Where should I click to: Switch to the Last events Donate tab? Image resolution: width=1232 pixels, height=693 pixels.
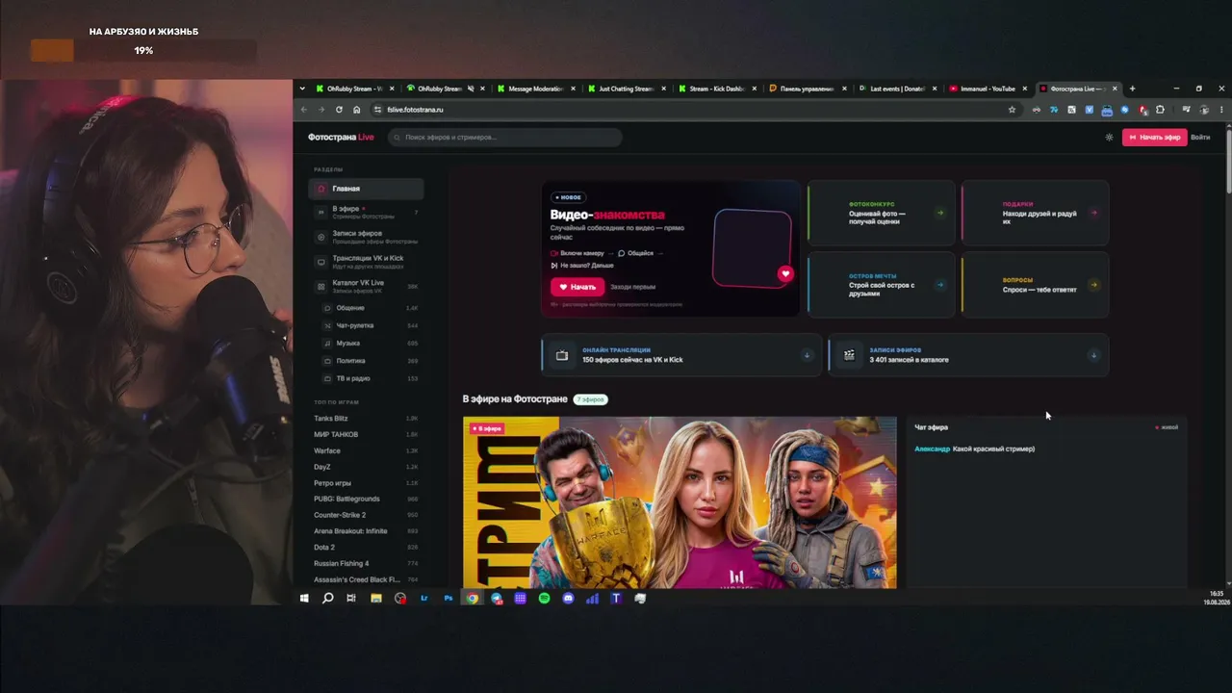point(897,89)
